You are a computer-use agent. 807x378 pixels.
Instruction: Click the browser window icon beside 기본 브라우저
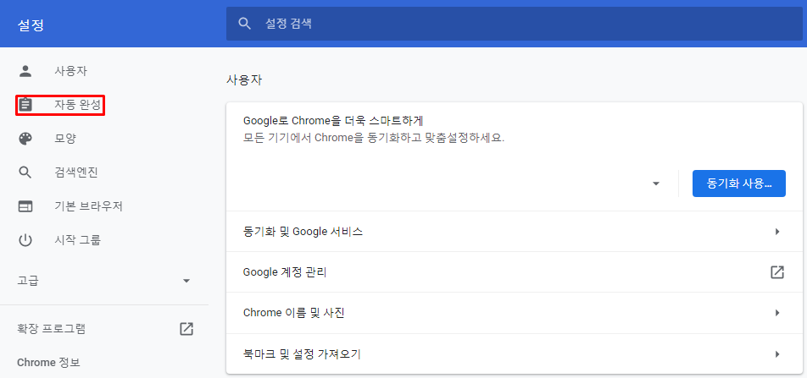(25, 206)
